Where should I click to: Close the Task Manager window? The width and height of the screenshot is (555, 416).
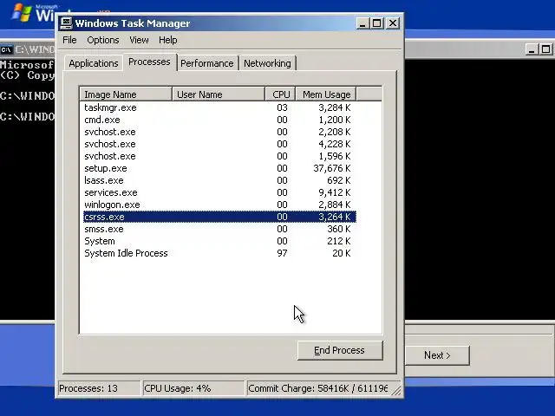393,23
